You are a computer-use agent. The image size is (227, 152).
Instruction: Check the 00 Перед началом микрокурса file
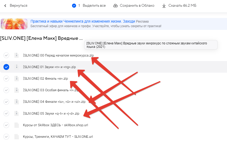6,55
